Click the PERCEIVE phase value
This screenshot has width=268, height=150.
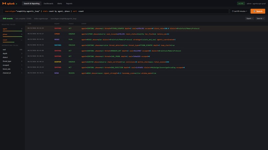72,45
